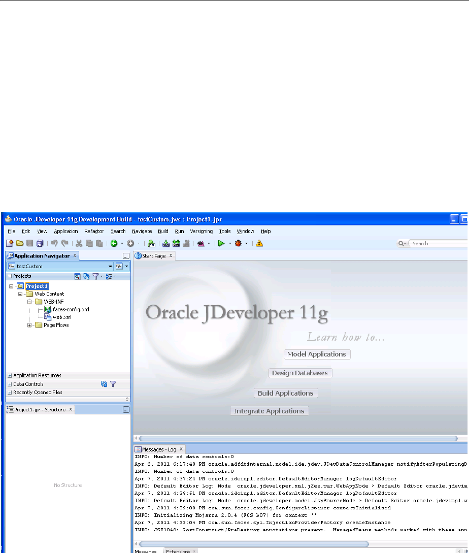Click the Data Controls filter funnel icon

click(113, 384)
